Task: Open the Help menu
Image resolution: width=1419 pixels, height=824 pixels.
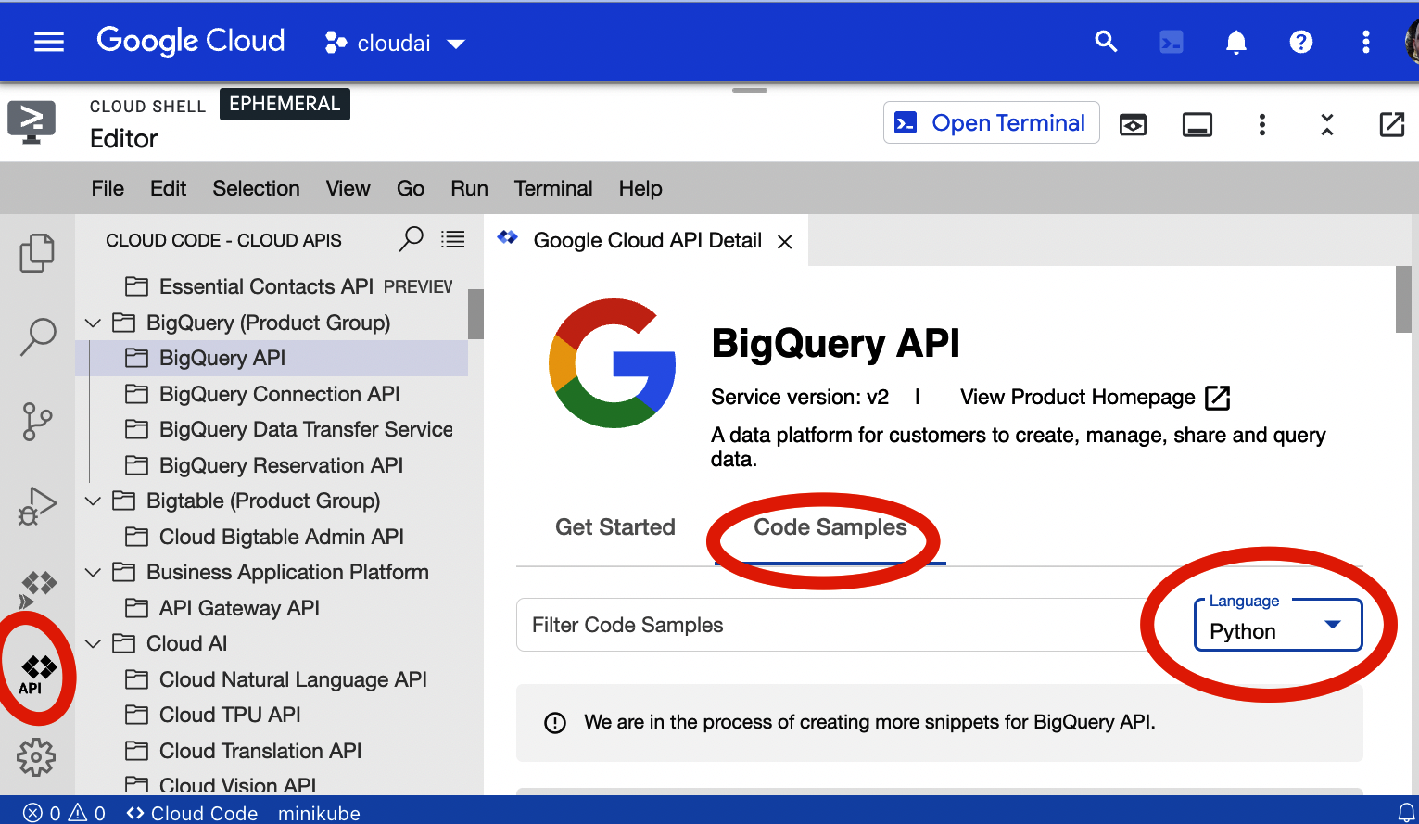Action: click(640, 188)
